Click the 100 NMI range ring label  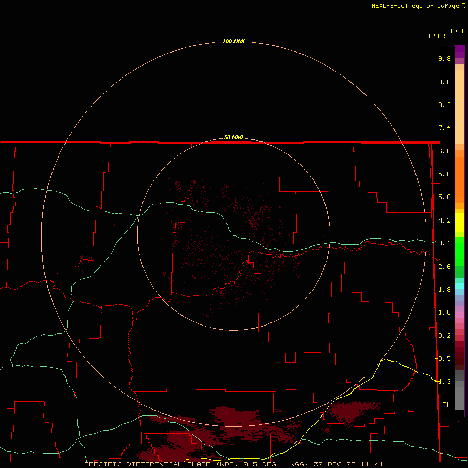tap(233, 41)
